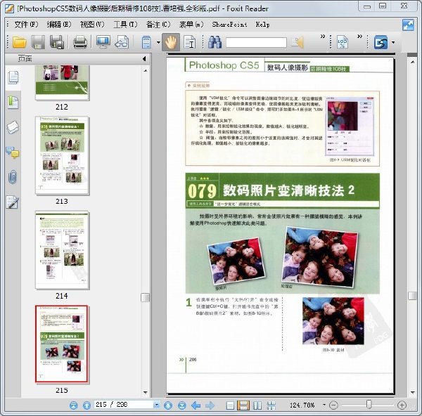Open the SharePoint menu
The width and height of the screenshot is (422, 416).
tap(229, 25)
